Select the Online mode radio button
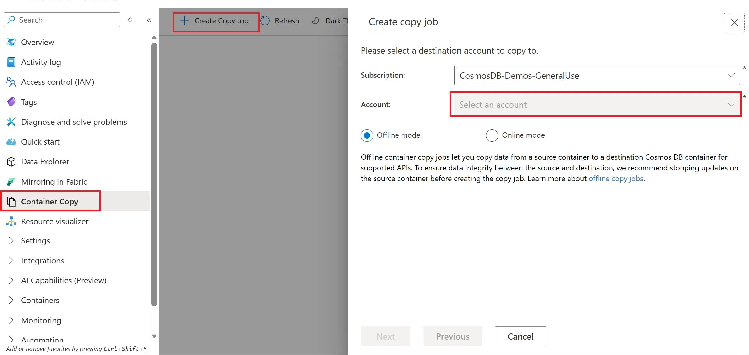 492,135
